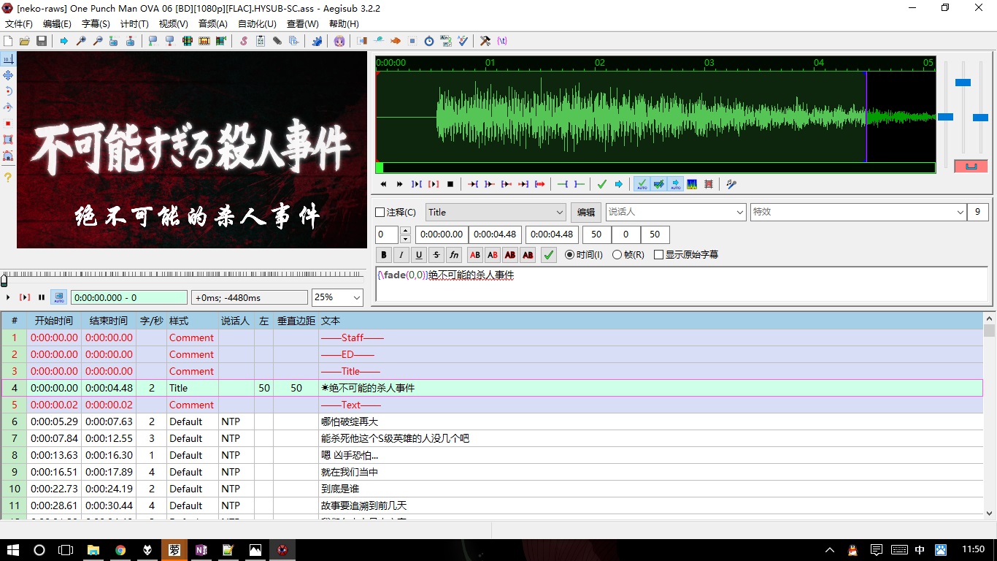The width and height of the screenshot is (997, 561).
Task: Open the Styles Manager (S icon)
Action: [x=244, y=41]
